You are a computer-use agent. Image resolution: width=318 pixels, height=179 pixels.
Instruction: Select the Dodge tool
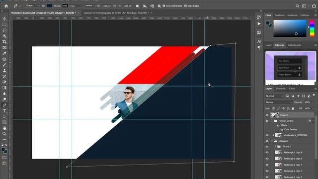[4, 99]
